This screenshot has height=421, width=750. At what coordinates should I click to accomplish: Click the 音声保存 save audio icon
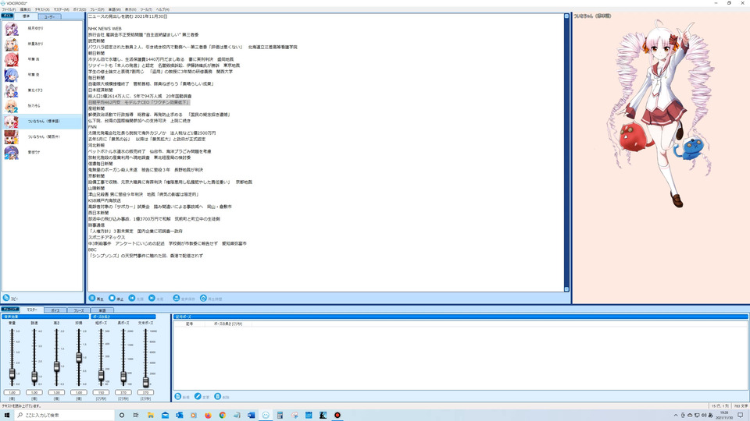176,299
